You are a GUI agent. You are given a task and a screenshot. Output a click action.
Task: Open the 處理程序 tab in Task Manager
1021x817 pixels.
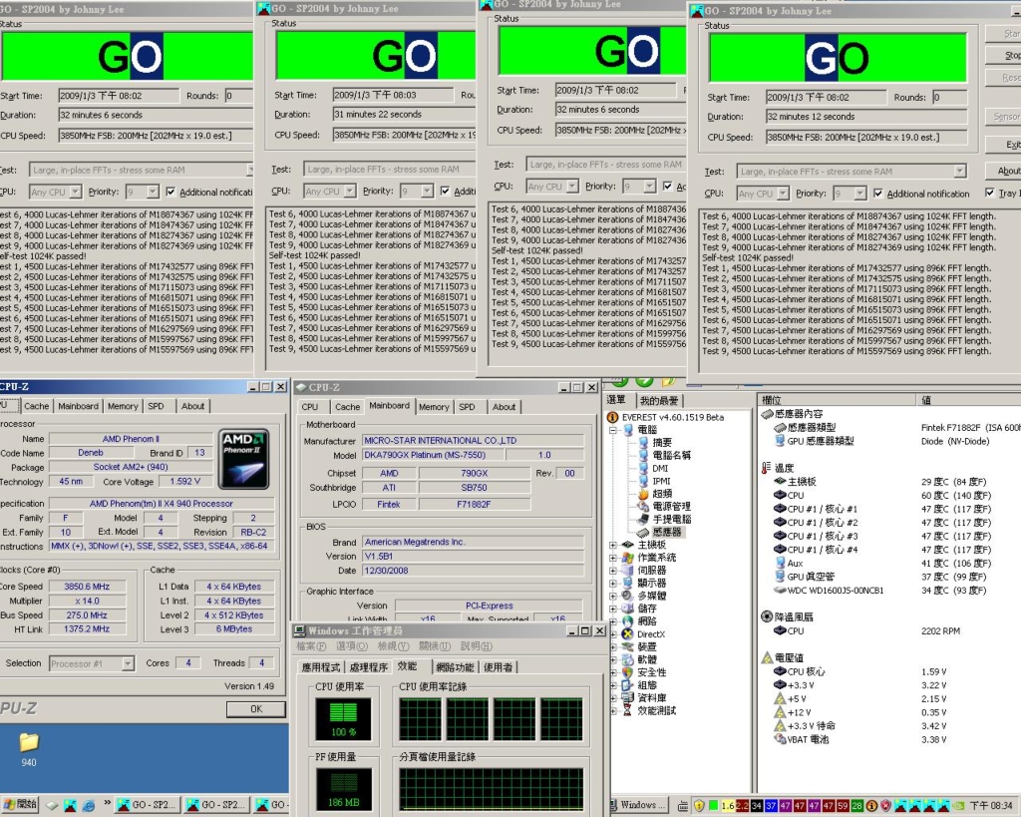pos(369,667)
